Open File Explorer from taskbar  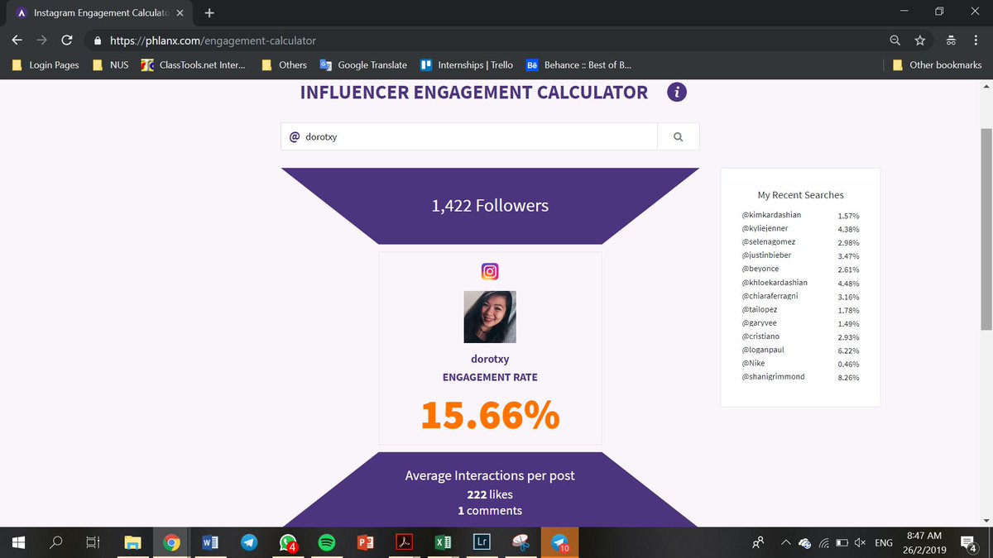pyautogui.click(x=132, y=542)
